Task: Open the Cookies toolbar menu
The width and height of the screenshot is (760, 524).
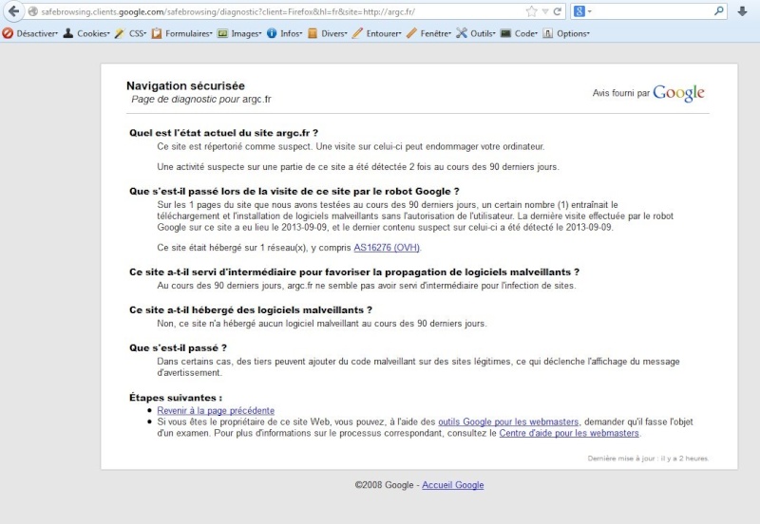Action: pyautogui.click(x=86, y=33)
